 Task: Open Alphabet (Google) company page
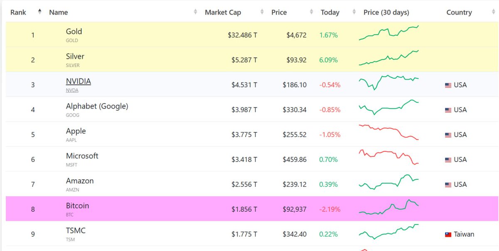click(97, 106)
